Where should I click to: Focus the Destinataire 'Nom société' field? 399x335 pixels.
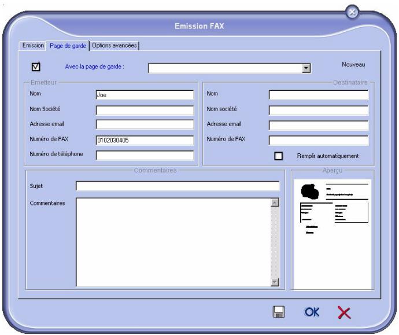point(319,111)
